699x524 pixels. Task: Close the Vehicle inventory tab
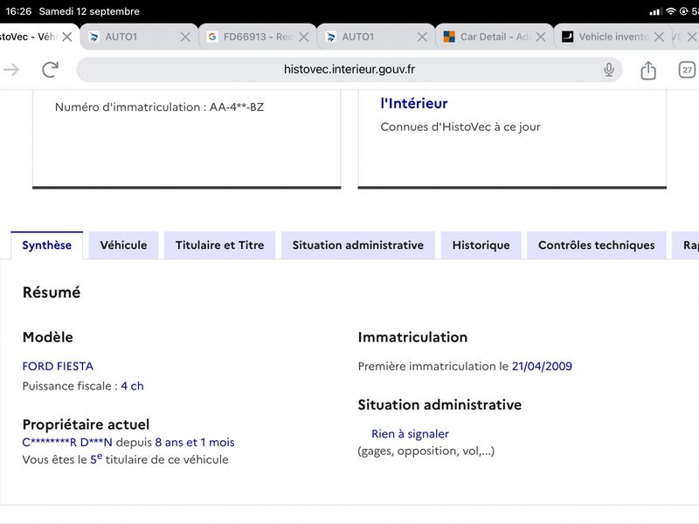pos(659,37)
